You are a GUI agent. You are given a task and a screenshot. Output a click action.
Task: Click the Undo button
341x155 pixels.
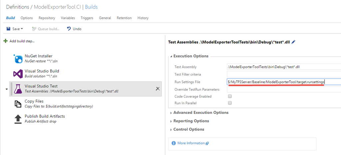74,29
